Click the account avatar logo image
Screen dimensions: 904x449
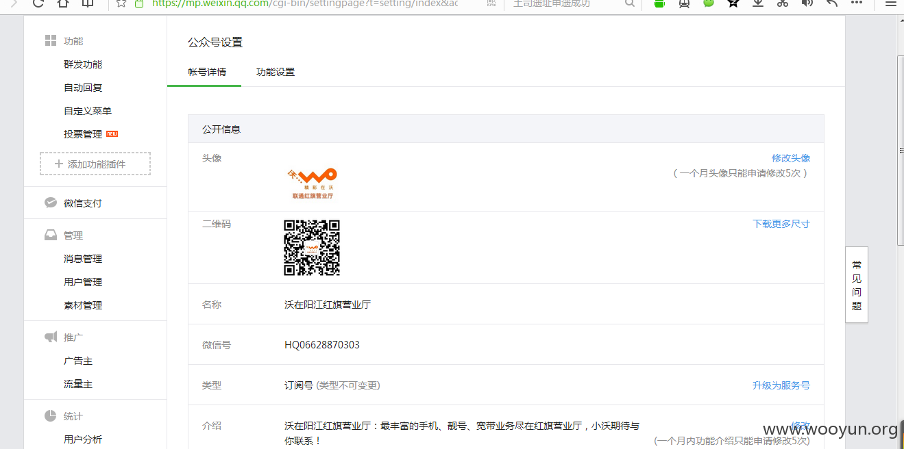click(313, 183)
